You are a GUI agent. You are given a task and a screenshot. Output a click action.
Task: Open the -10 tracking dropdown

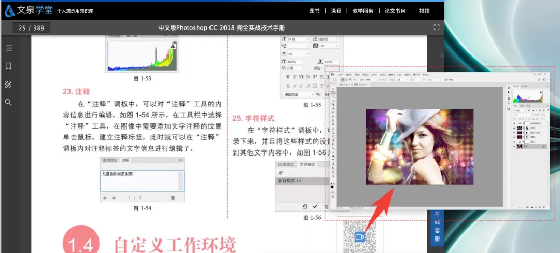click(338, 46)
